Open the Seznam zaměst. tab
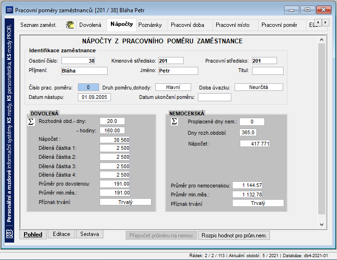Viewport: 337px width, 260px height. click(x=39, y=25)
